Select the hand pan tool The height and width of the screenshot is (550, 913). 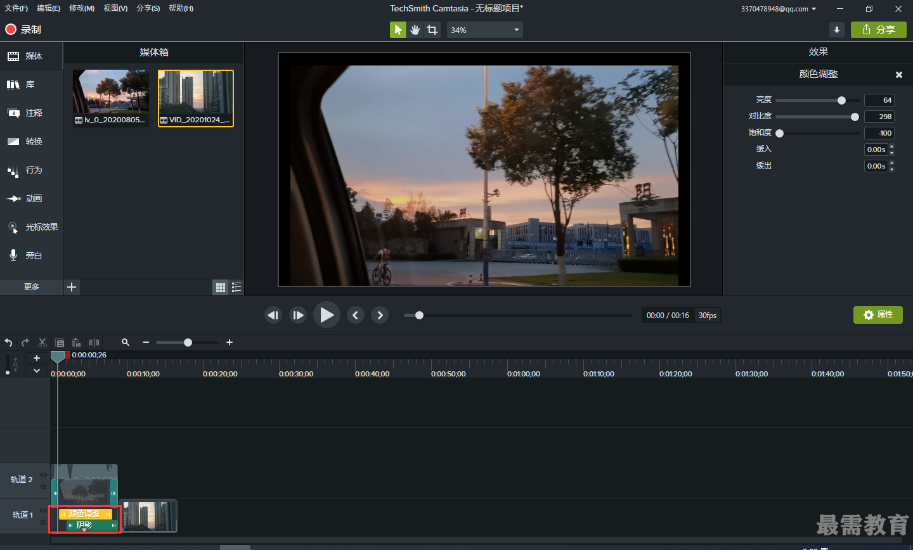(415, 30)
